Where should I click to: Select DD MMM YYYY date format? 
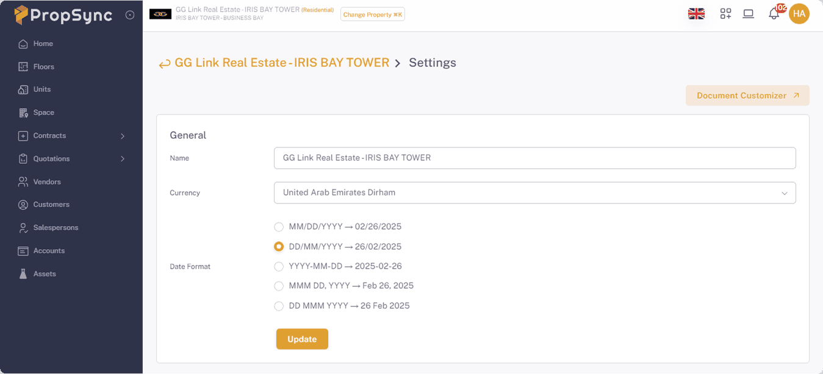(279, 306)
